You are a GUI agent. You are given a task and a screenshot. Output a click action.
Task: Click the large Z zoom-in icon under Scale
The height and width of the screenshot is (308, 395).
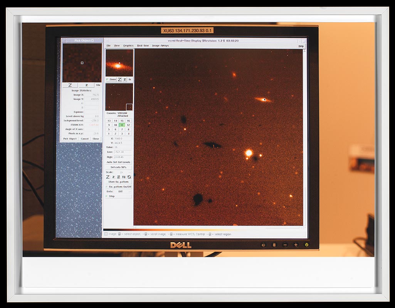point(108,177)
